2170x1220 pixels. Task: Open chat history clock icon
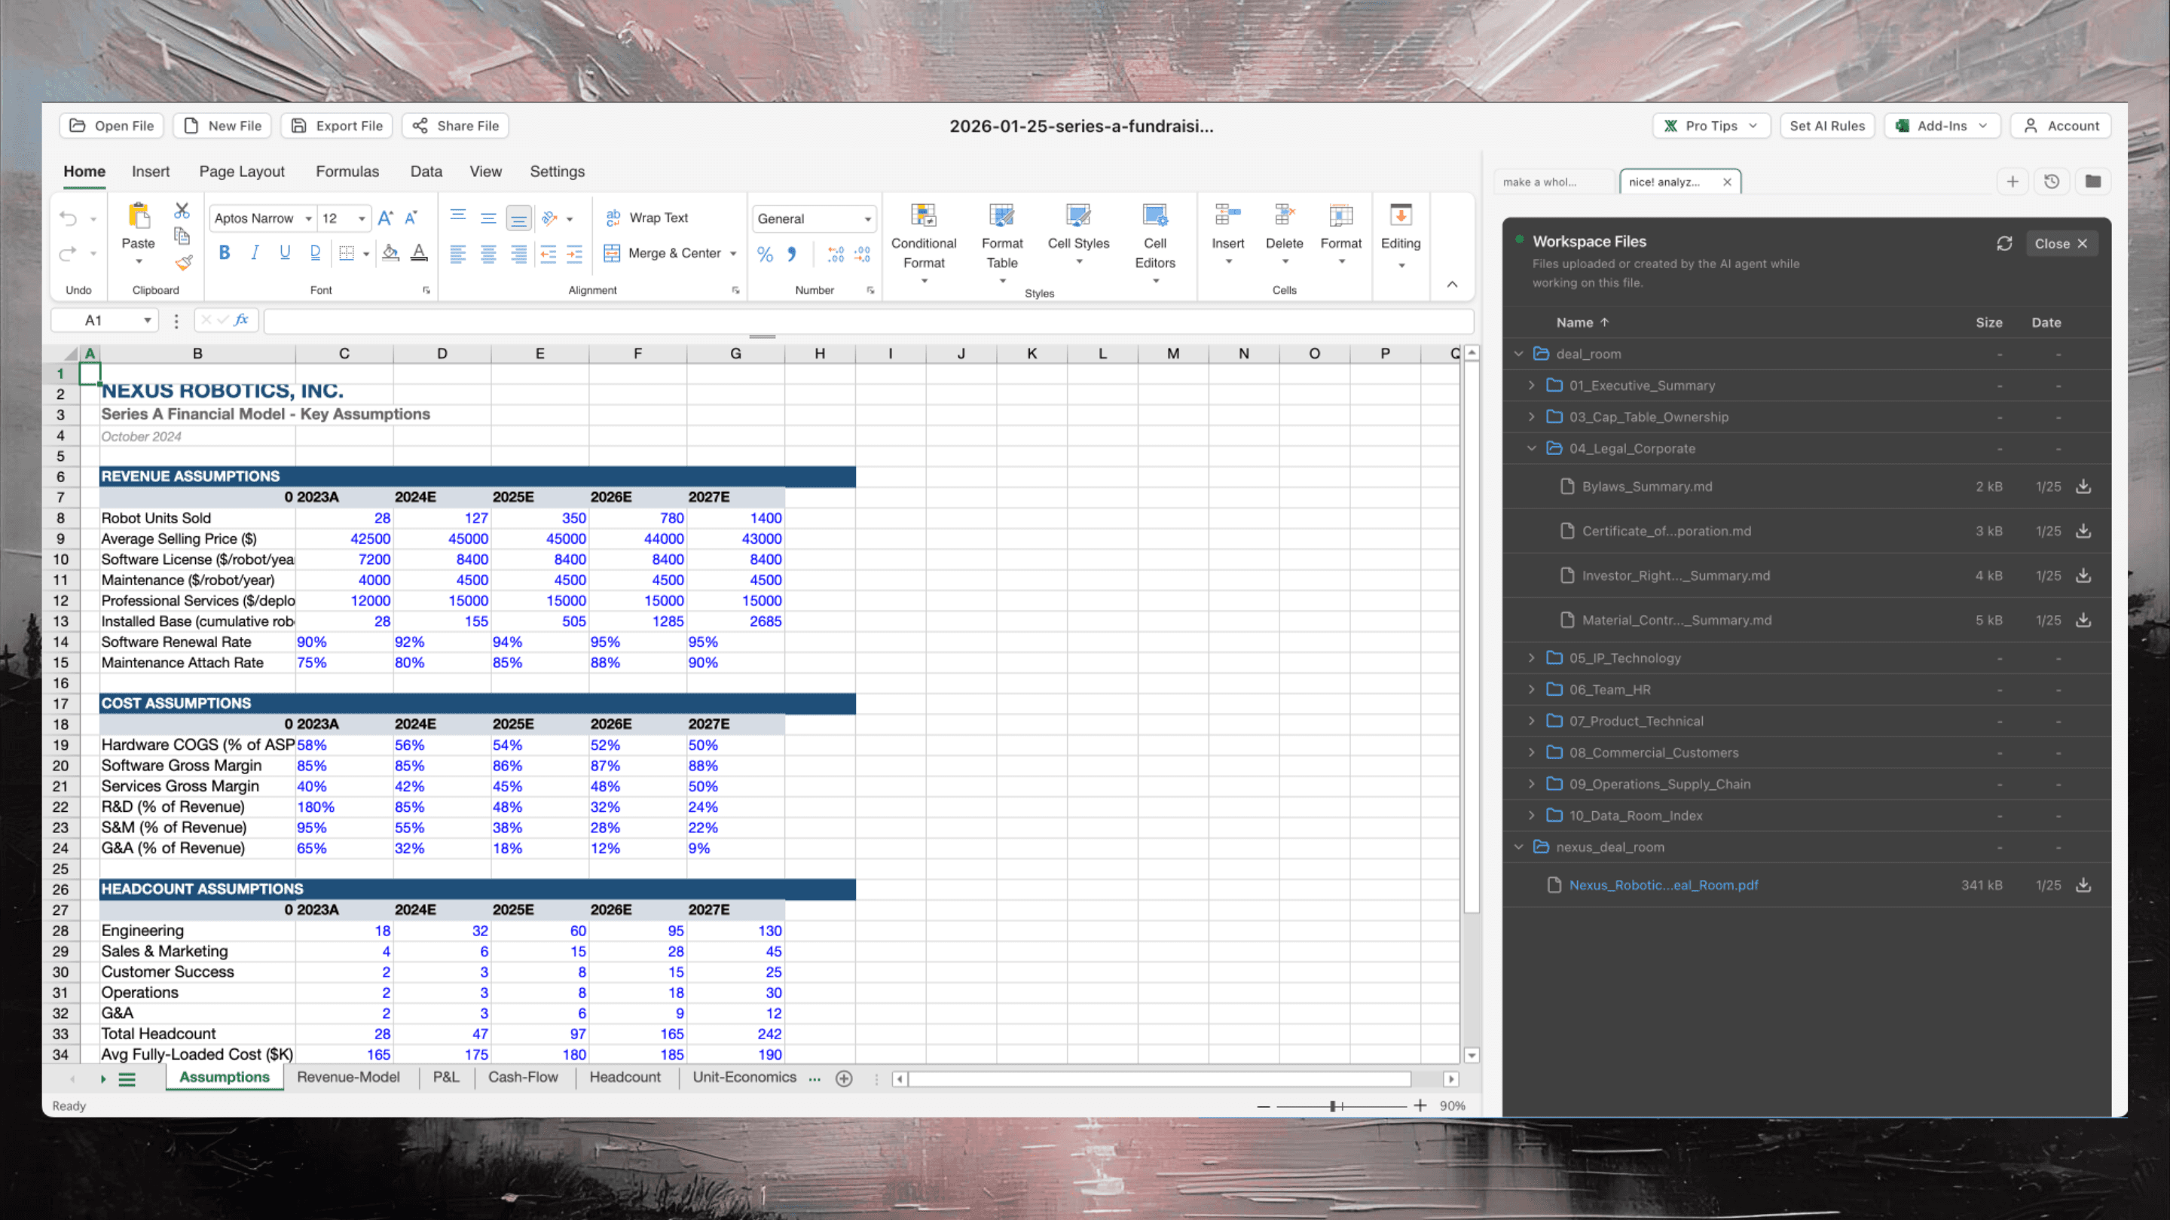click(2051, 181)
